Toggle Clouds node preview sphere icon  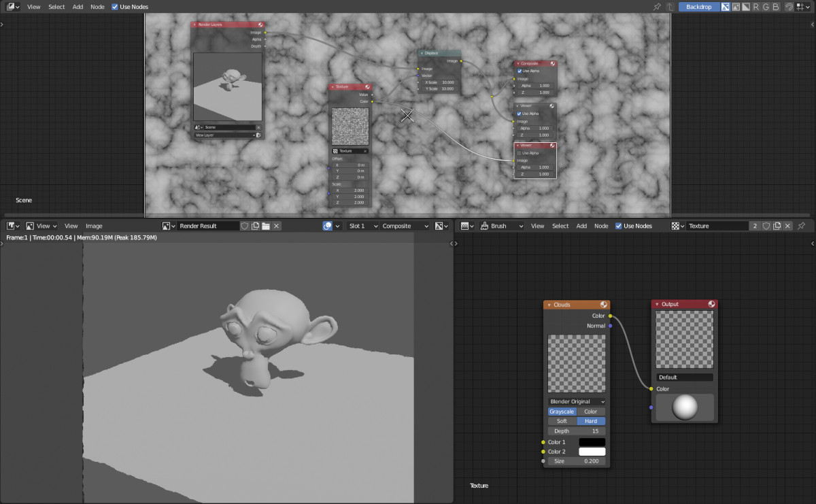[603, 305]
